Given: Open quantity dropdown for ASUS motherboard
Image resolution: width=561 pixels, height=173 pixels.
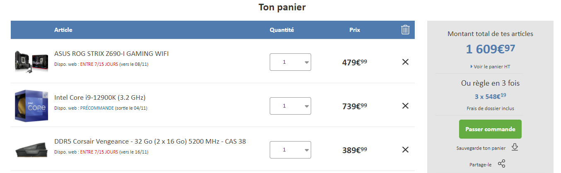Looking at the screenshot, I should click(290, 62).
